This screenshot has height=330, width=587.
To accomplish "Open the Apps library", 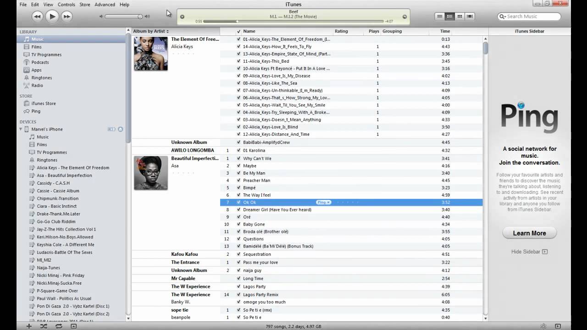I will tap(36, 70).
